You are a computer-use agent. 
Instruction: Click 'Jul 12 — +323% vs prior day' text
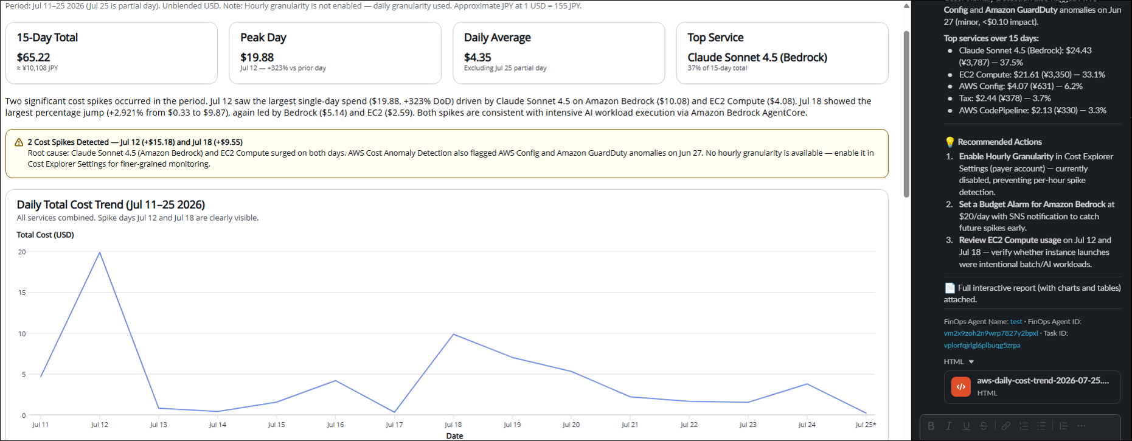click(x=283, y=68)
